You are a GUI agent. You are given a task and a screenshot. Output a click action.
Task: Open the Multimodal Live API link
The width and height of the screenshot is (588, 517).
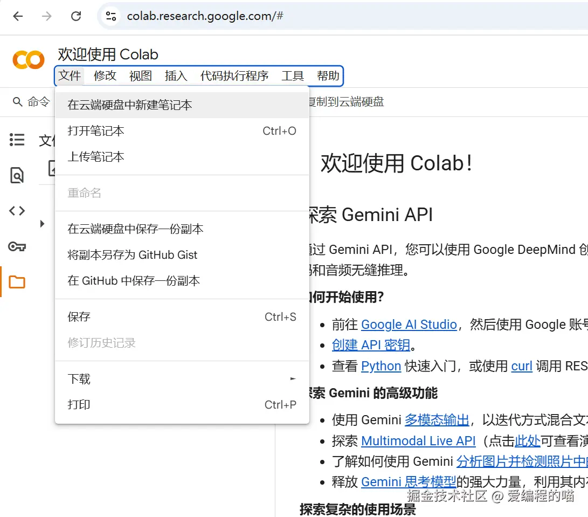(x=418, y=441)
